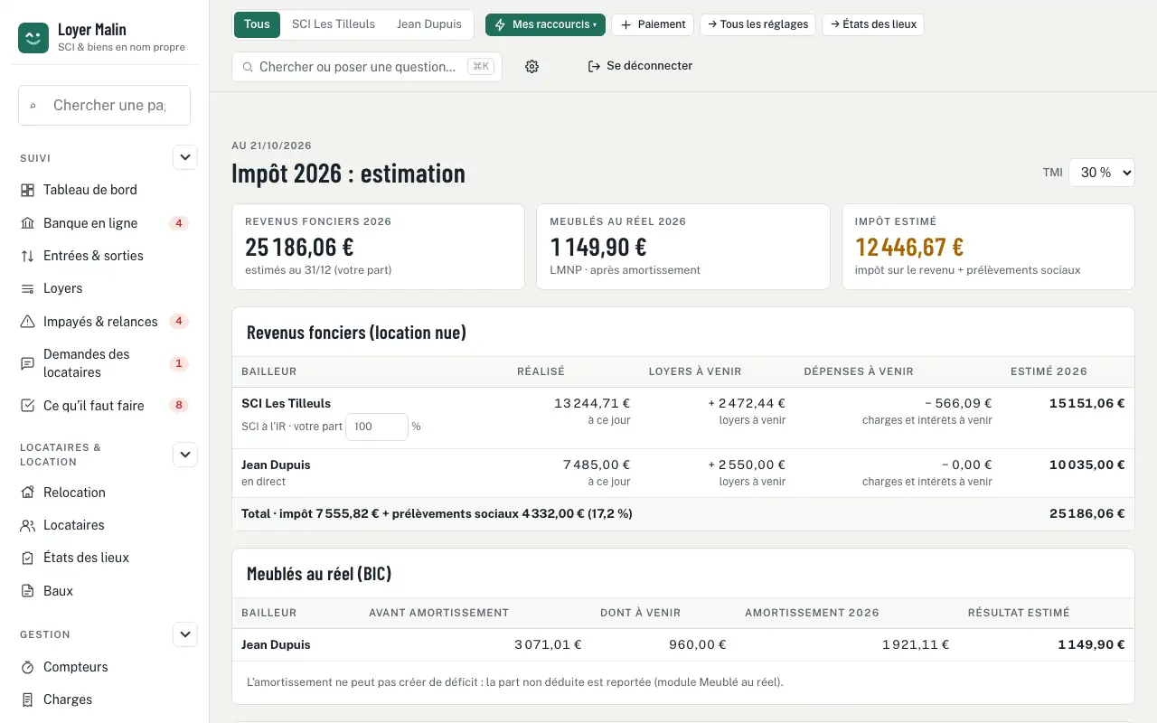Image resolution: width=1157 pixels, height=723 pixels.
Task: Open the Mes raccourcis dropdown
Action: (x=545, y=24)
